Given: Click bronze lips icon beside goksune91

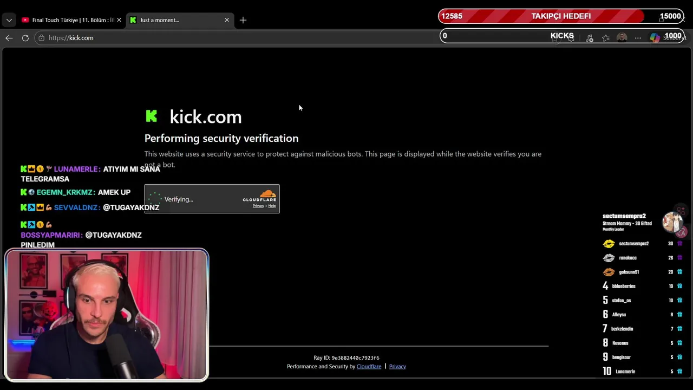Looking at the screenshot, I should [x=609, y=272].
